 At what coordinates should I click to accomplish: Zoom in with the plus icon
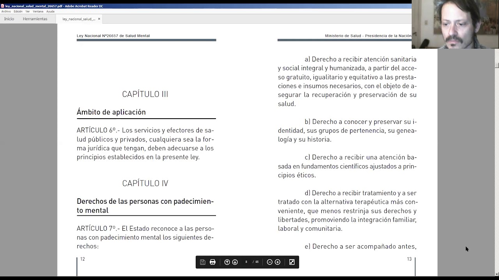point(278,262)
